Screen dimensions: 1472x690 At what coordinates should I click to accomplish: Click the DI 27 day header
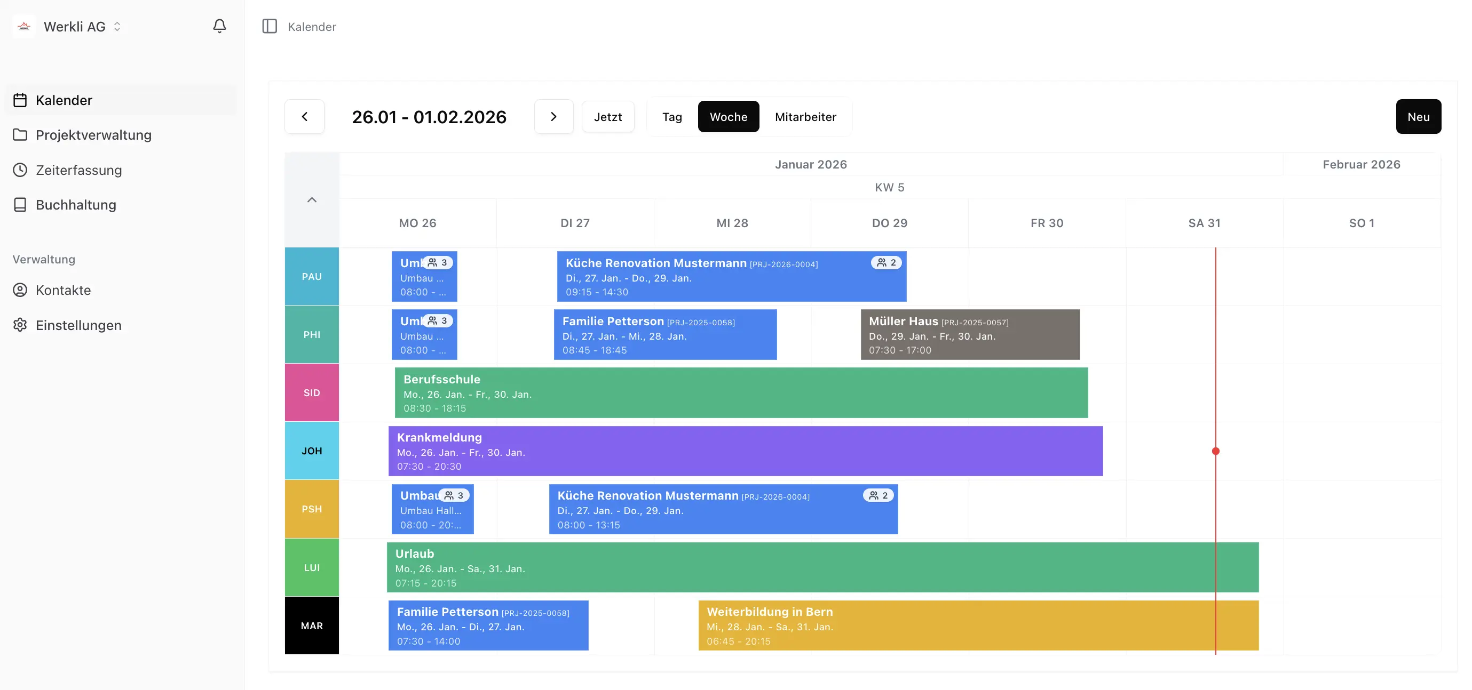(575, 223)
